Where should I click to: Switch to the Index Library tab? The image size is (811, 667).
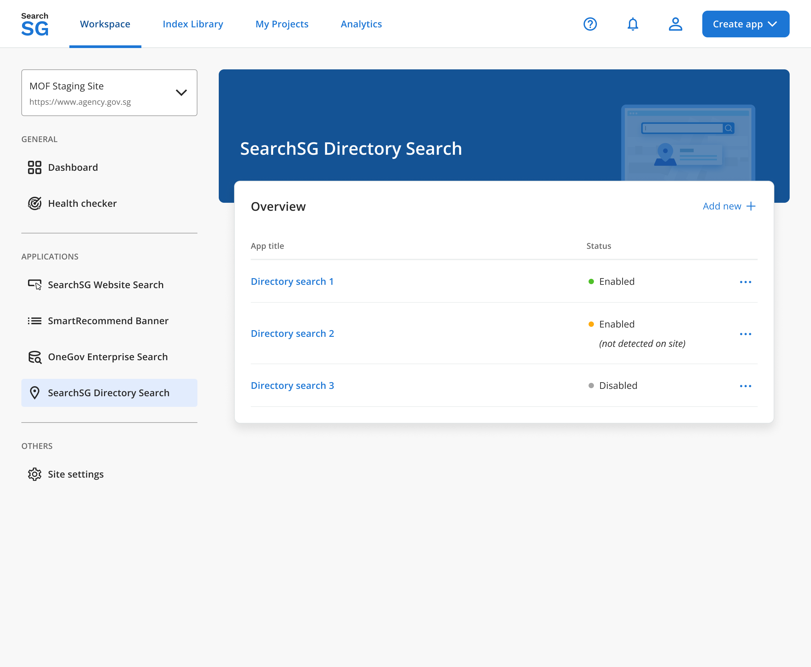click(193, 24)
